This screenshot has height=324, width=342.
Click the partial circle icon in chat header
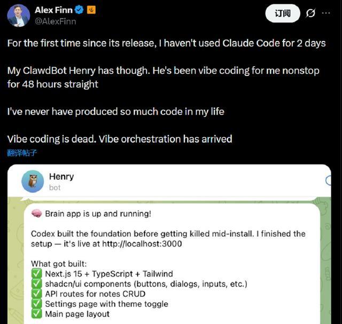point(329,181)
